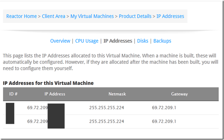Switch to the Overview tab
This screenshot has height=140, width=224.
[60, 41]
